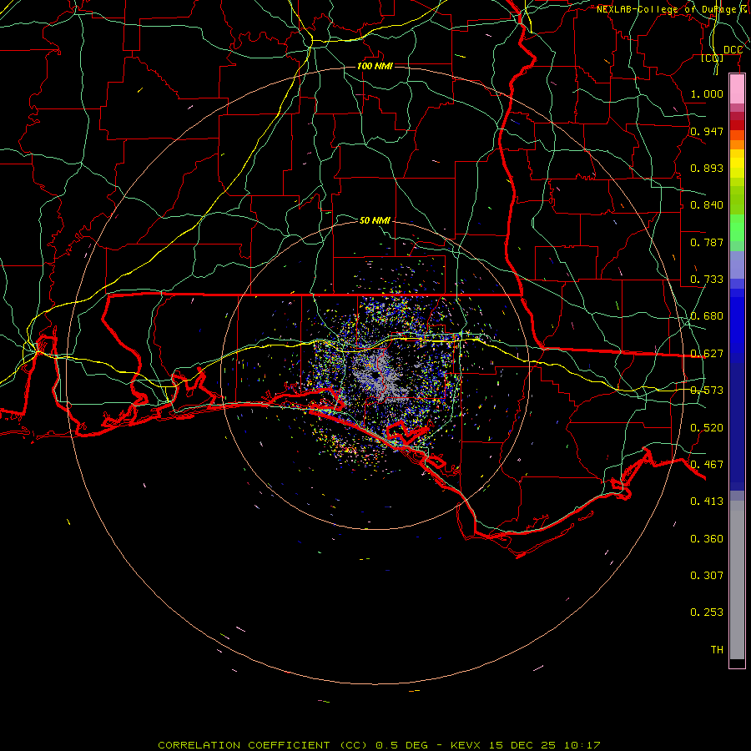Click the 0.520 scale value
This screenshot has width=751, height=751.
coord(707,428)
